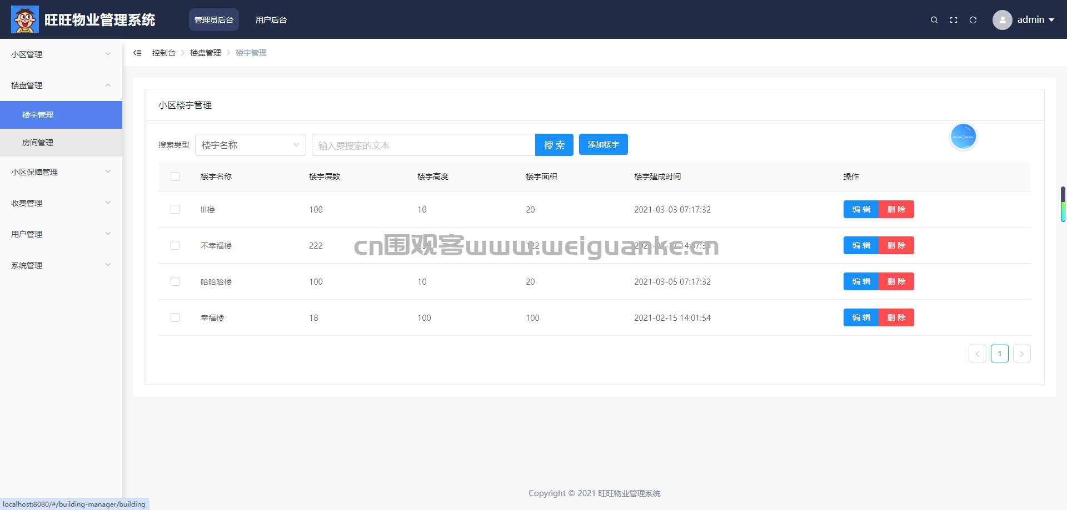The height and width of the screenshot is (510, 1067).
Task: Click the 楼宇高度 column header
Action: 433,176
